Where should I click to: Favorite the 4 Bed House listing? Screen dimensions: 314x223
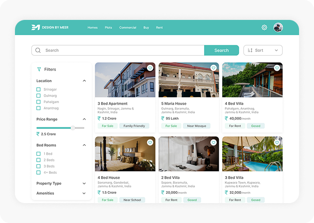[150, 142]
